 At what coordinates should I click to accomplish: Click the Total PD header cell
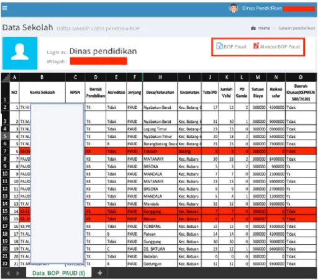click(x=210, y=93)
